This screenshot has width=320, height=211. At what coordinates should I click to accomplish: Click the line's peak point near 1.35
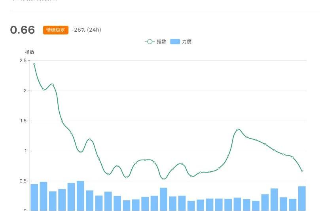[238, 129]
